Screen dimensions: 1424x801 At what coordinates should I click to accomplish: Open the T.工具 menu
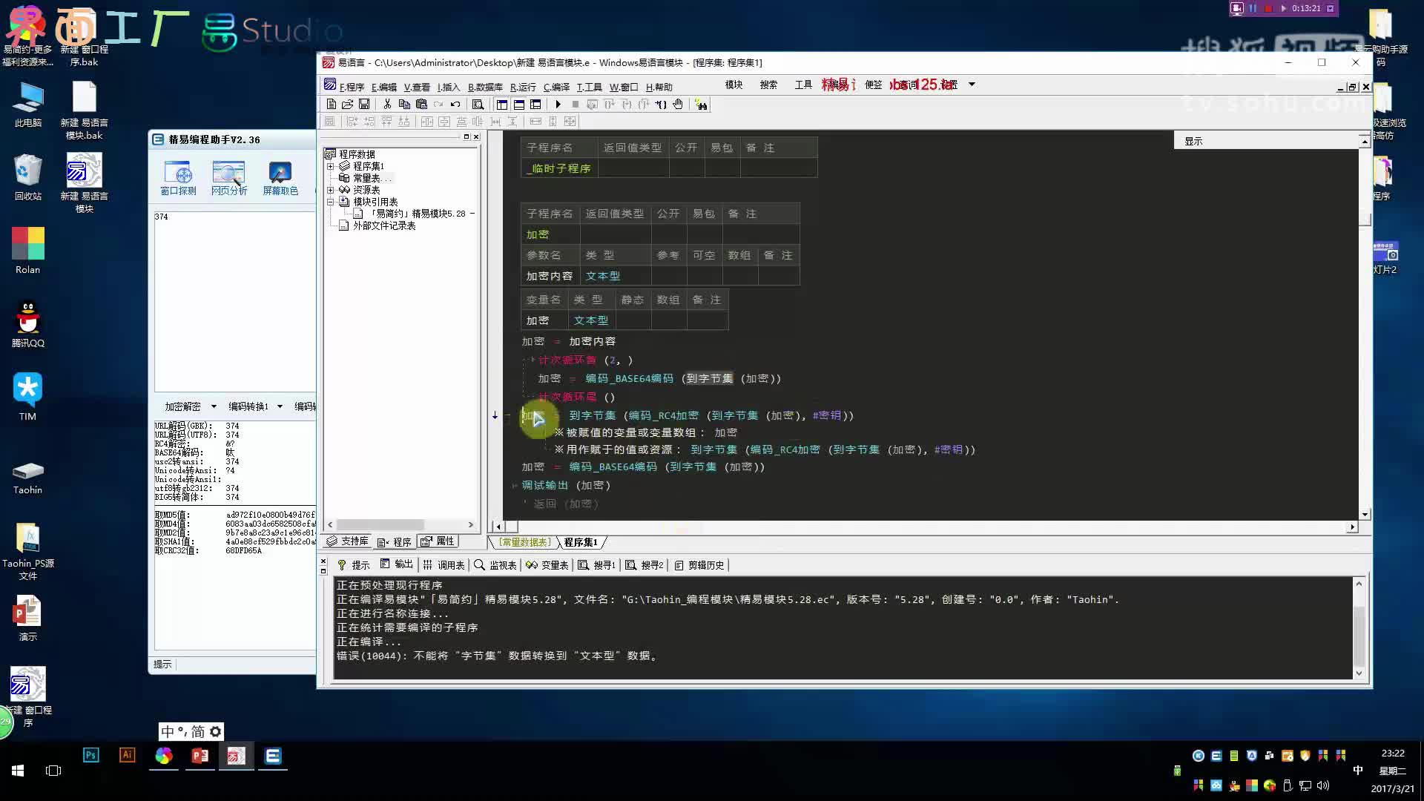pos(590,87)
